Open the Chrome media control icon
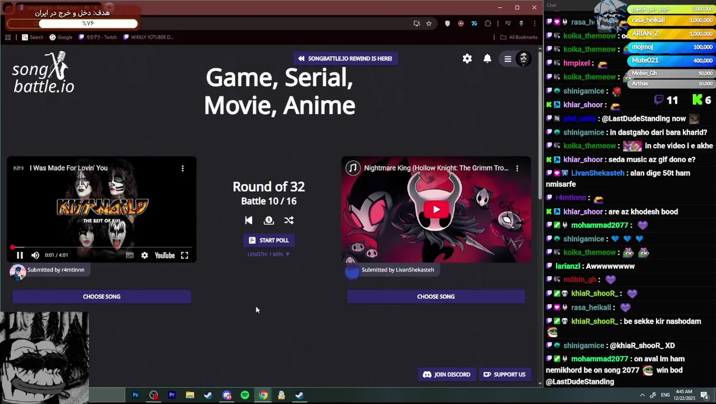The width and height of the screenshot is (716, 404). pos(508,24)
